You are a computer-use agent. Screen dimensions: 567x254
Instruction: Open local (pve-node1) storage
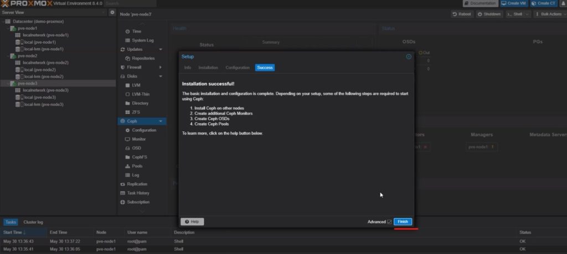pos(40,42)
